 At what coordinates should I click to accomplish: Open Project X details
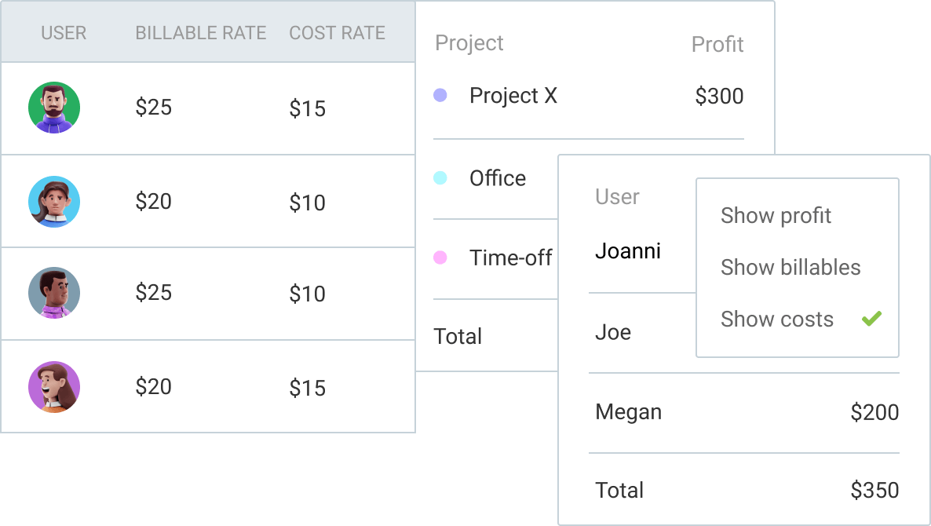[513, 95]
